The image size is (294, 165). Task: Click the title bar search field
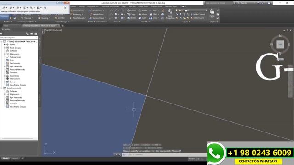coord(219,3)
